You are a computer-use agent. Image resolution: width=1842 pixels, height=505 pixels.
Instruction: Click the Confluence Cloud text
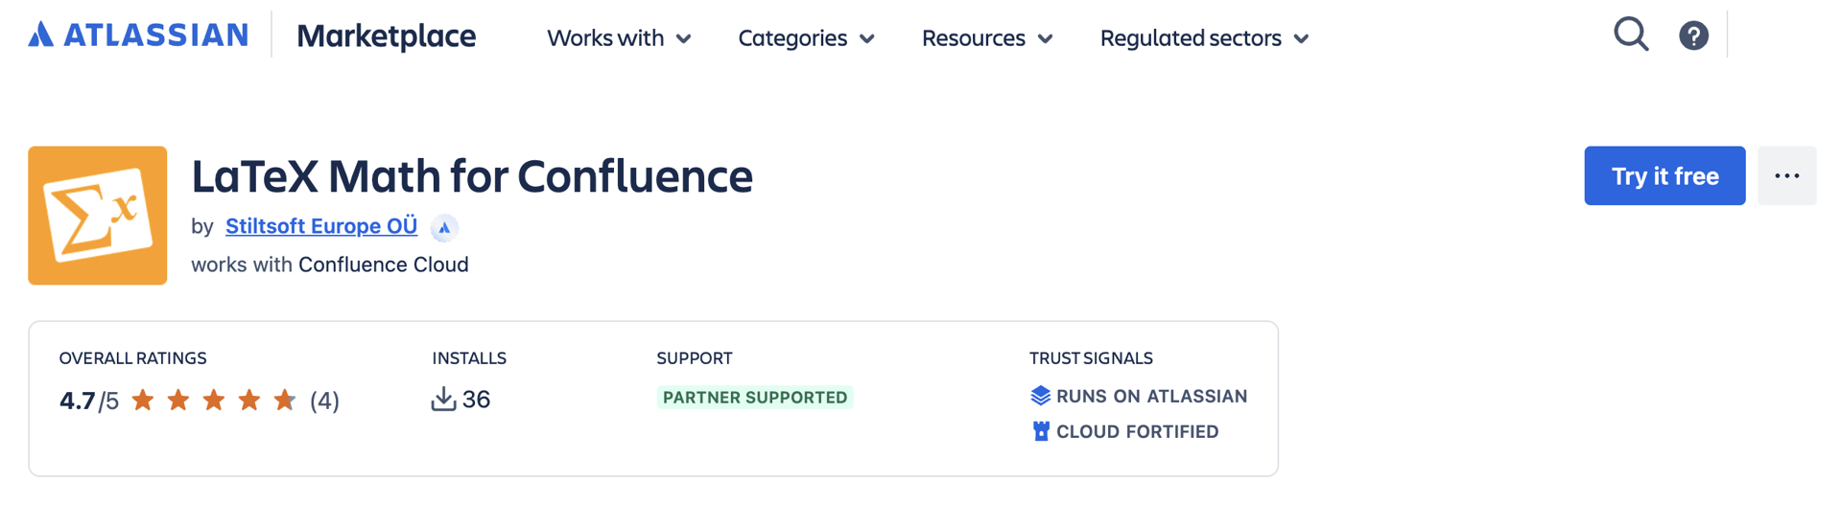[x=384, y=264]
